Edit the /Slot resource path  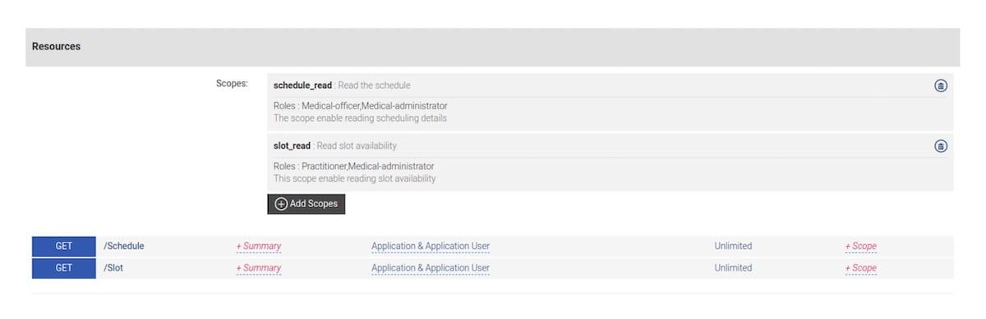(113, 268)
